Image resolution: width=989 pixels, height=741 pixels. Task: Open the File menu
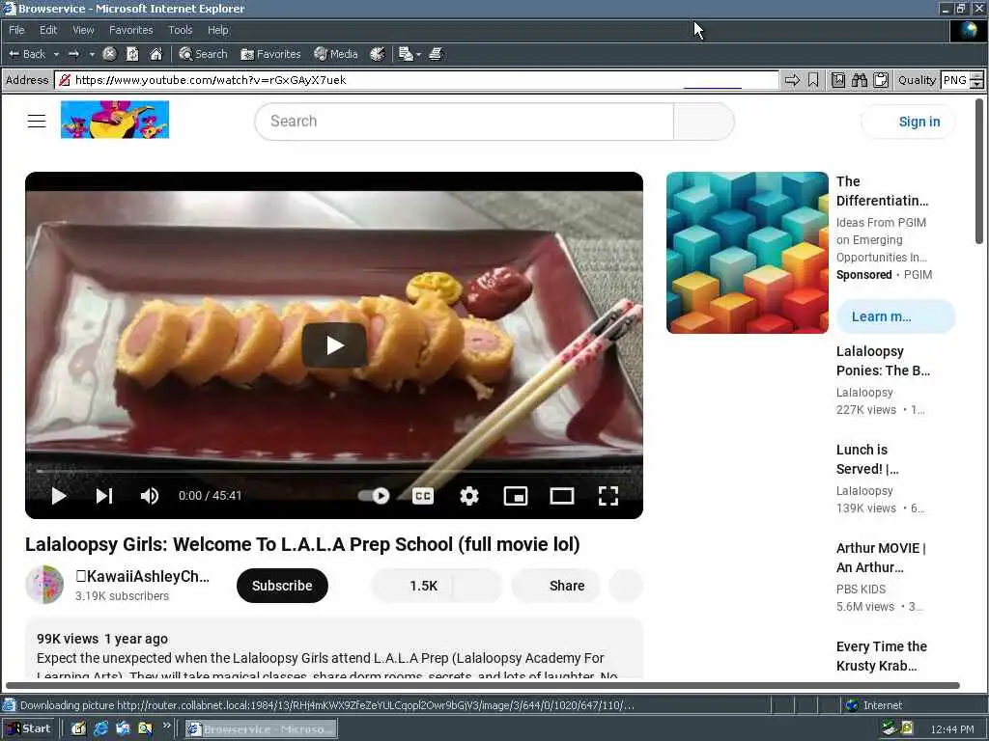[x=16, y=30]
